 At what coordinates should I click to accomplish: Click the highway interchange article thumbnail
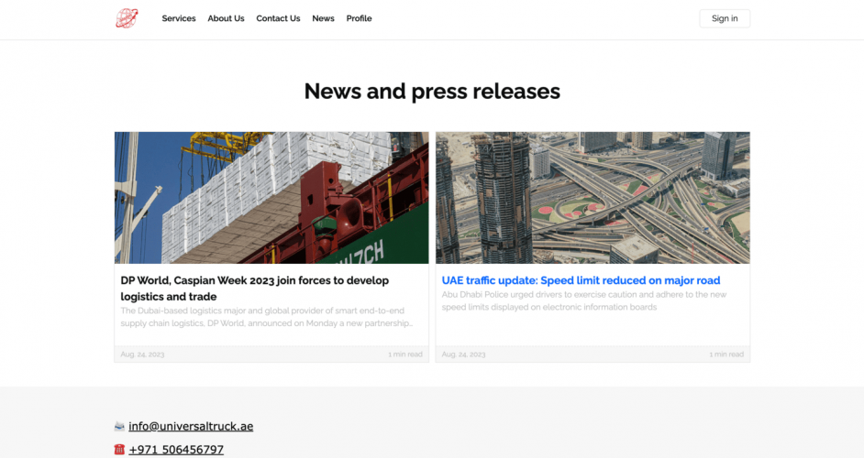(593, 198)
